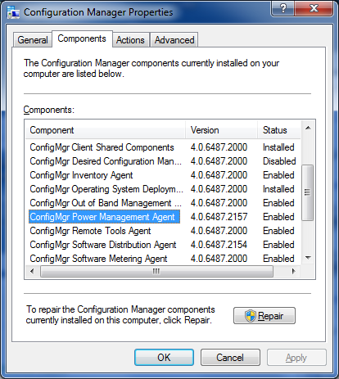Click the scroll down arrow in components list
This screenshot has width=339, height=379.
308,258
